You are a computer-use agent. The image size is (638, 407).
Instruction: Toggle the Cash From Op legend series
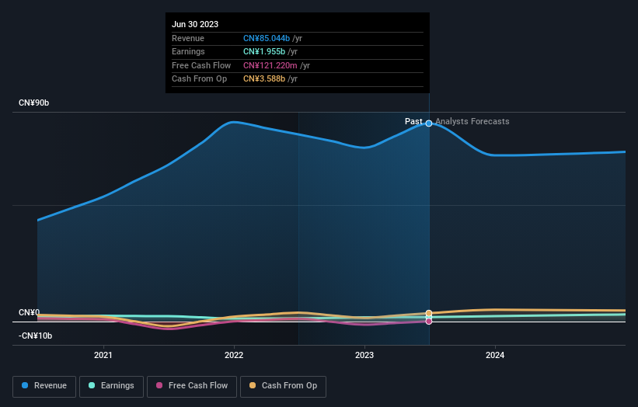283,386
